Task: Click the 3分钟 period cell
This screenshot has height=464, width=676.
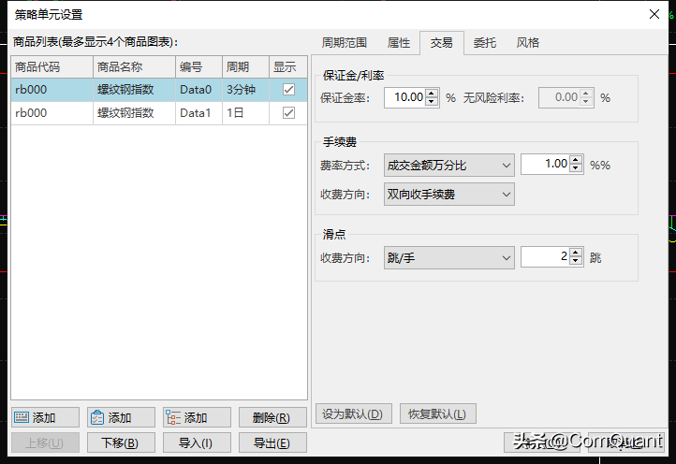Action: click(x=245, y=90)
